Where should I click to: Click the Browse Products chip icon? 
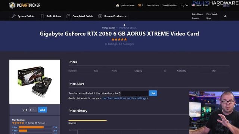coord(100,16)
